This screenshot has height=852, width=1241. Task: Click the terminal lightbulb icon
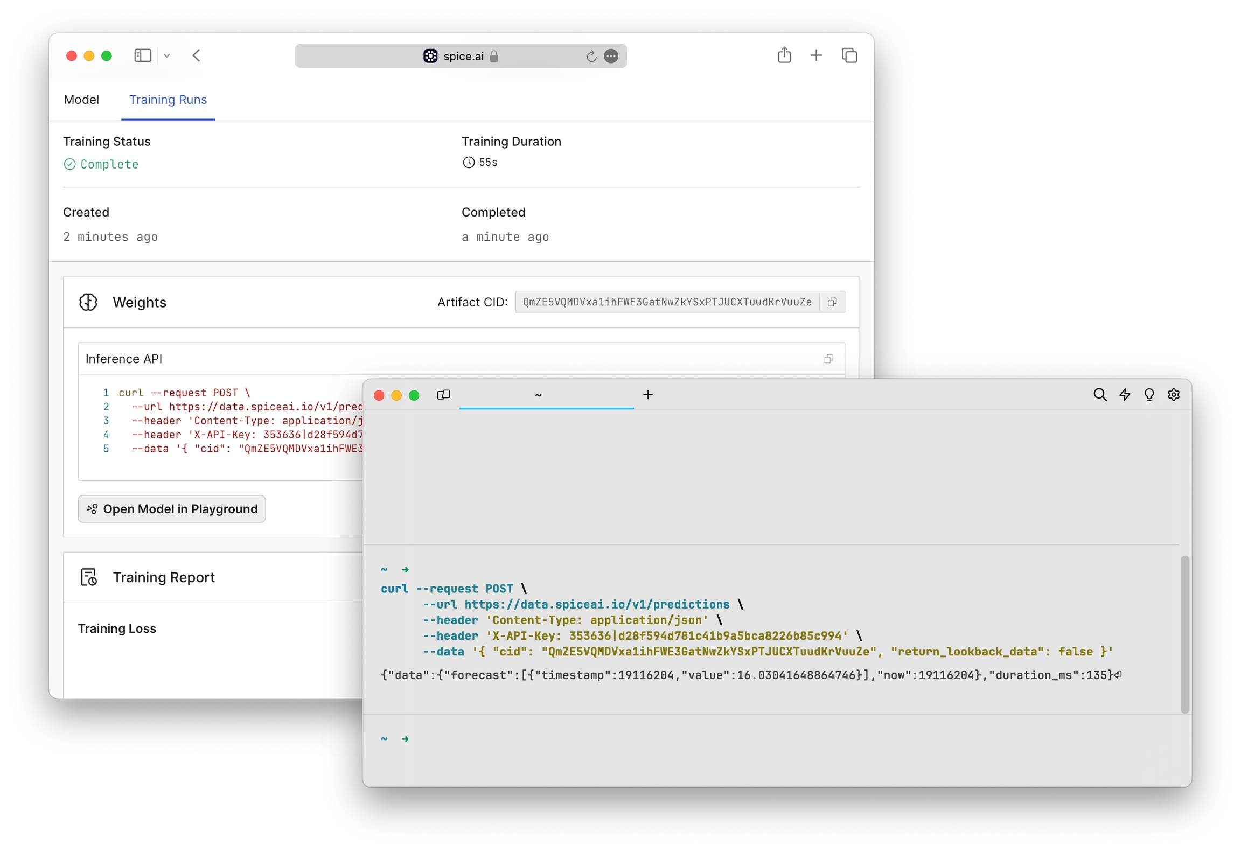(1148, 395)
